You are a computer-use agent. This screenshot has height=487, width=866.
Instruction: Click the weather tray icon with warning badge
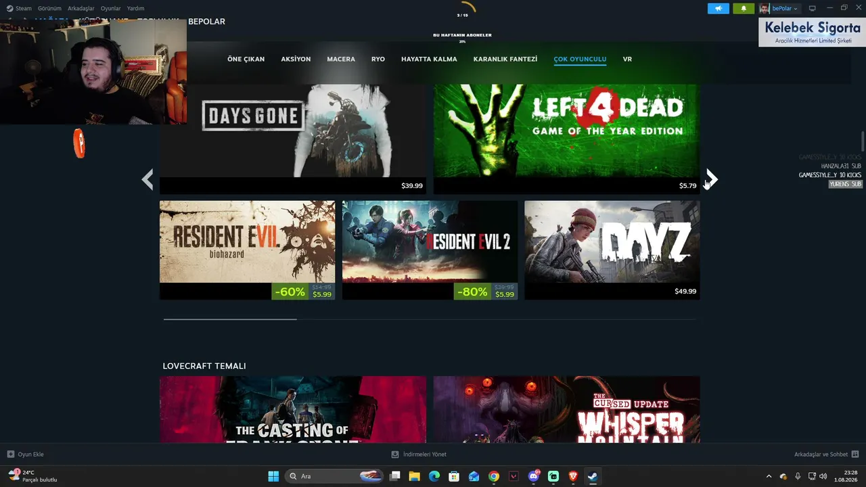click(783, 476)
